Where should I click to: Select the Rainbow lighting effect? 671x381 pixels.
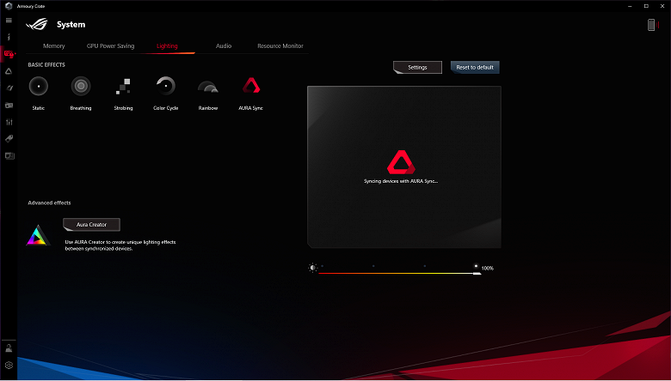click(208, 87)
